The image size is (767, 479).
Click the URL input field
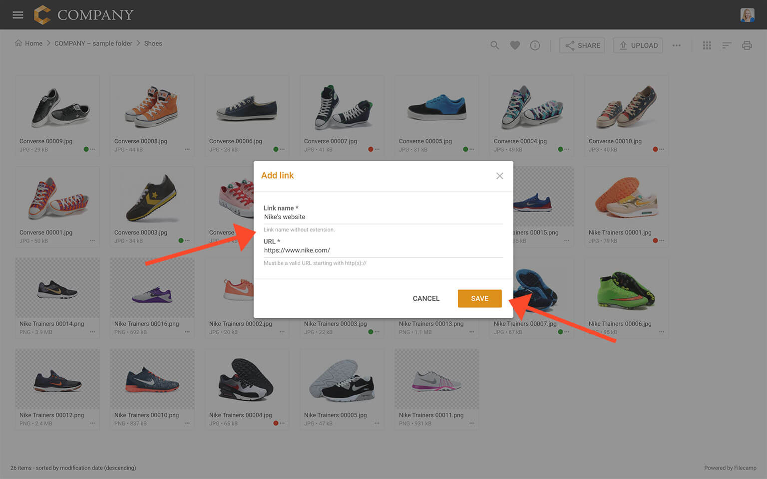pos(383,250)
